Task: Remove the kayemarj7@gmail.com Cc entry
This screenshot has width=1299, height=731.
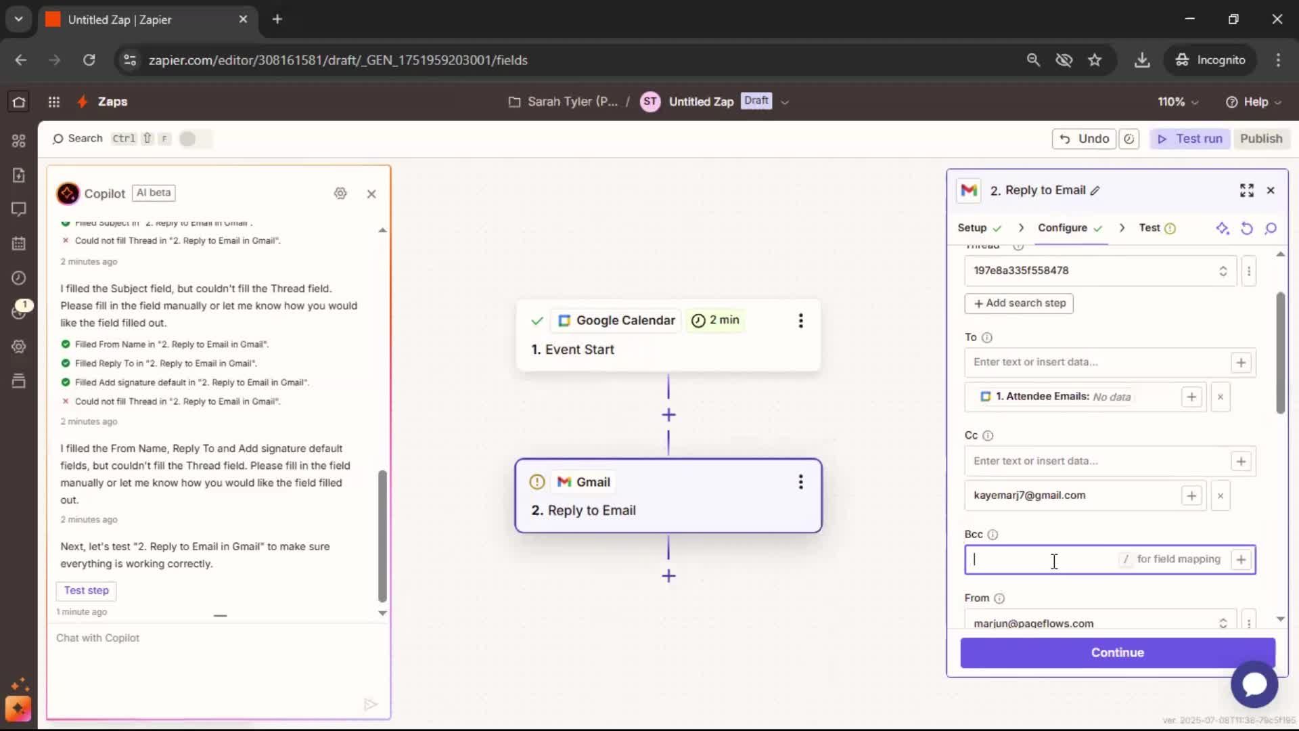Action: [x=1221, y=495]
